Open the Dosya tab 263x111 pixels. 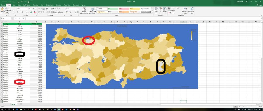coord(3,5)
